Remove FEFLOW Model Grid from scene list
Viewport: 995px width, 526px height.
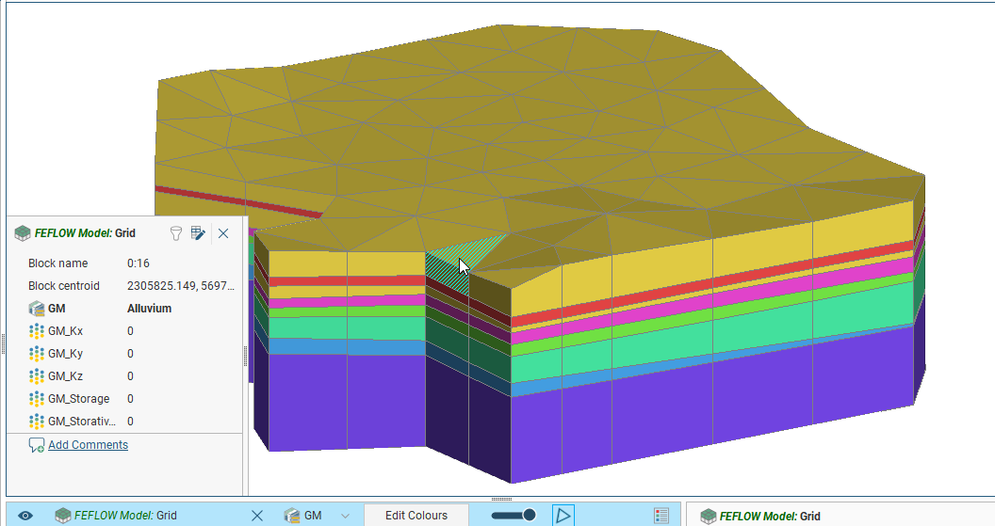click(x=257, y=516)
